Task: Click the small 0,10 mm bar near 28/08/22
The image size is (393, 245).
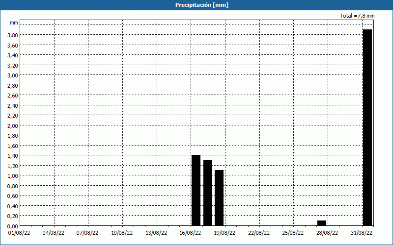Action: click(x=322, y=223)
